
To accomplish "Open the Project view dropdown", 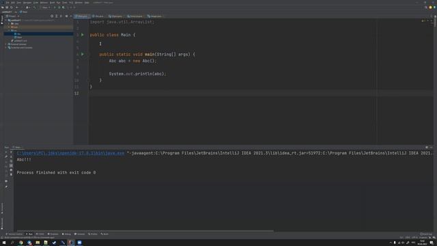I will (12, 16).
